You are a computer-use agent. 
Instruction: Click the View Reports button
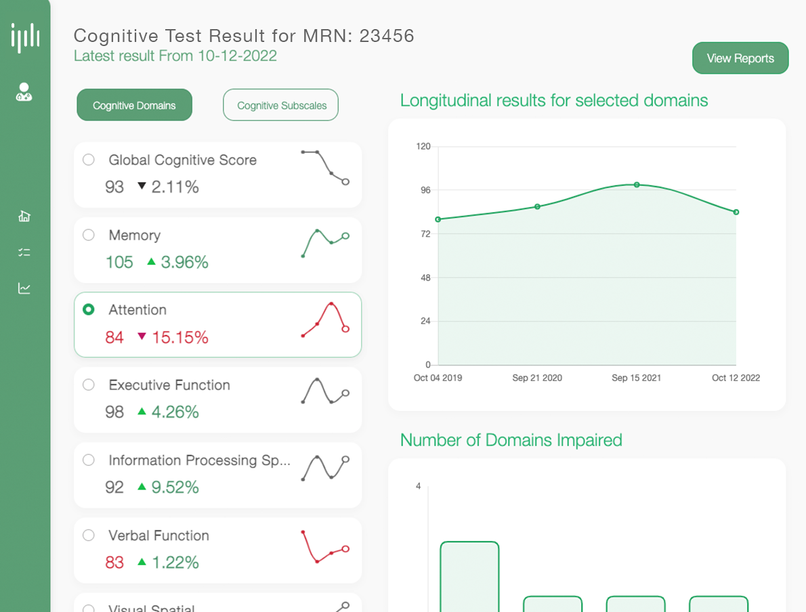click(x=740, y=58)
